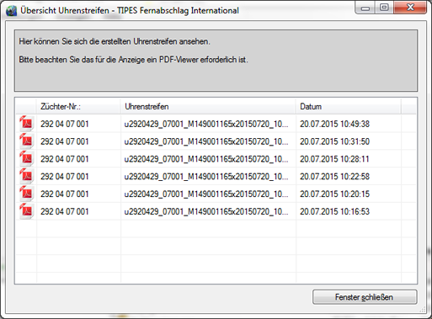Select breeder number in the 10:20:15 row
The height and width of the screenshot is (319, 432).
click(65, 194)
